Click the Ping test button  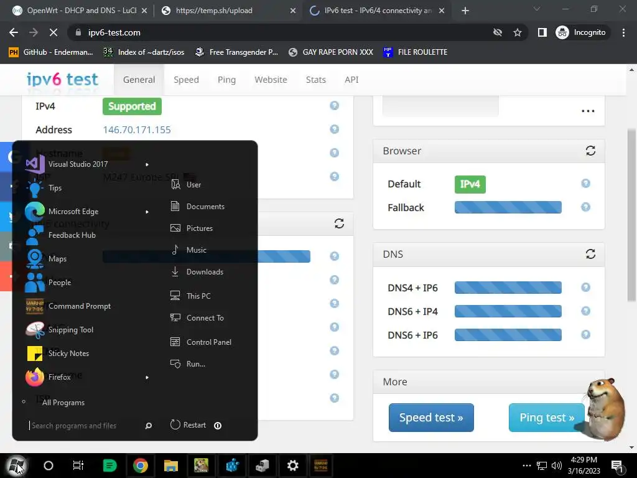point(546,418)
